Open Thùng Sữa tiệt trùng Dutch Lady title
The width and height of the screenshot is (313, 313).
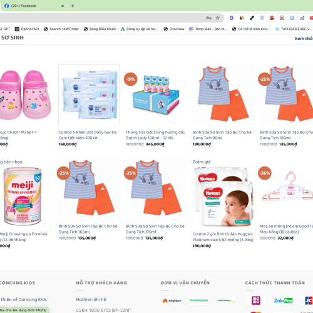point(155,135)
